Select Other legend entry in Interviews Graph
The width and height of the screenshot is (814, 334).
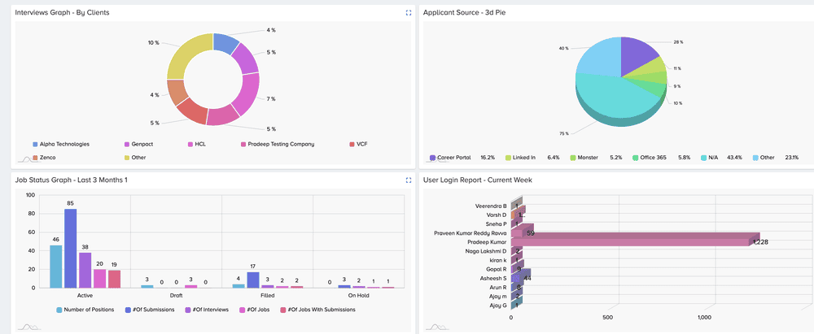tap(134, 157)
